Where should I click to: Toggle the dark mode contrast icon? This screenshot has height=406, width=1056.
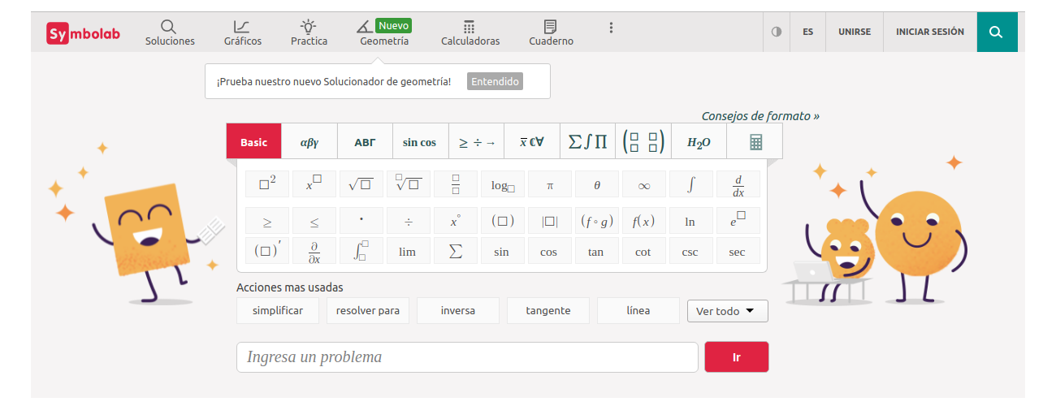777,32
